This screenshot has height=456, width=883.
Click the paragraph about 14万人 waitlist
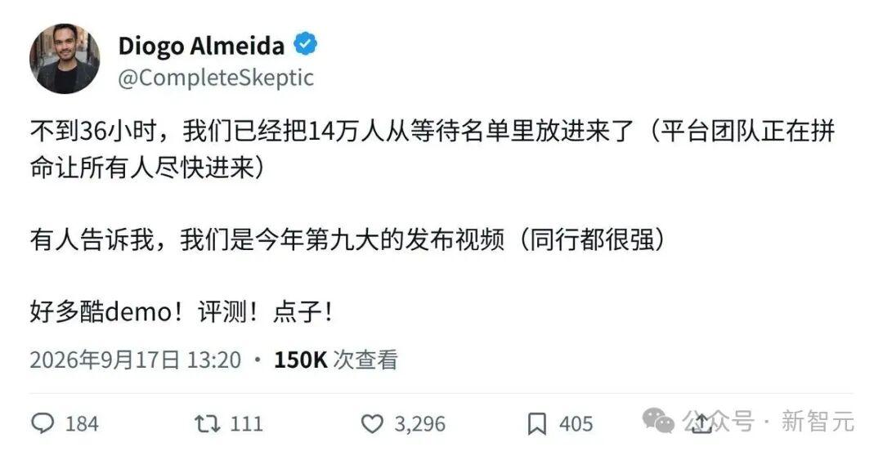click(433, 150)
